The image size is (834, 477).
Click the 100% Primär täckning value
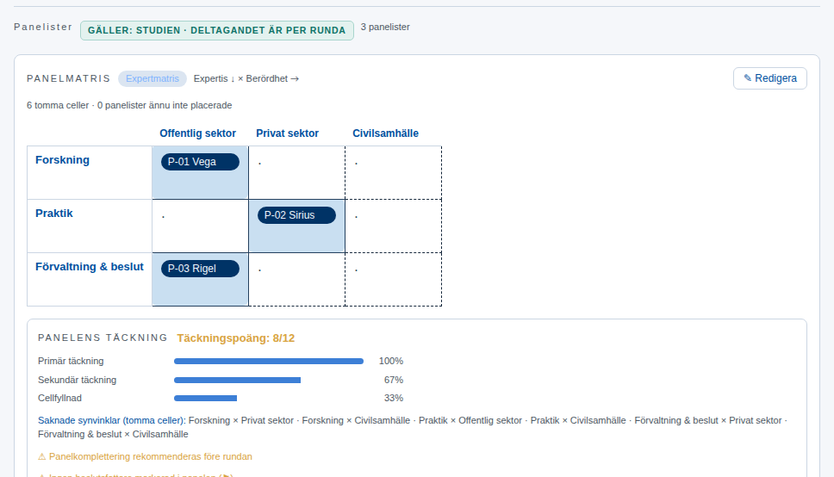point(391,361)
